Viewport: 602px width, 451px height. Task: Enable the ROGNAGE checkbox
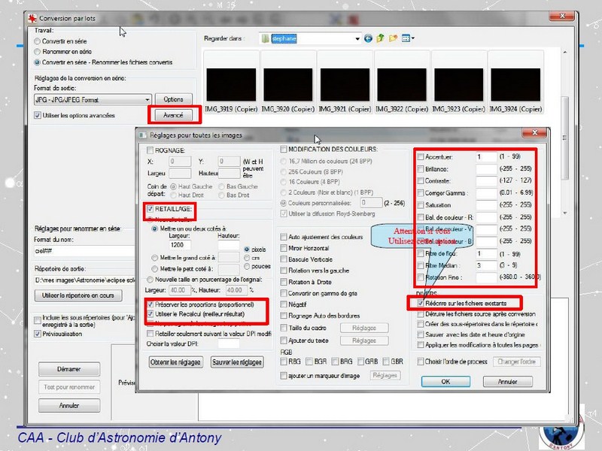[x=150, y=150]
